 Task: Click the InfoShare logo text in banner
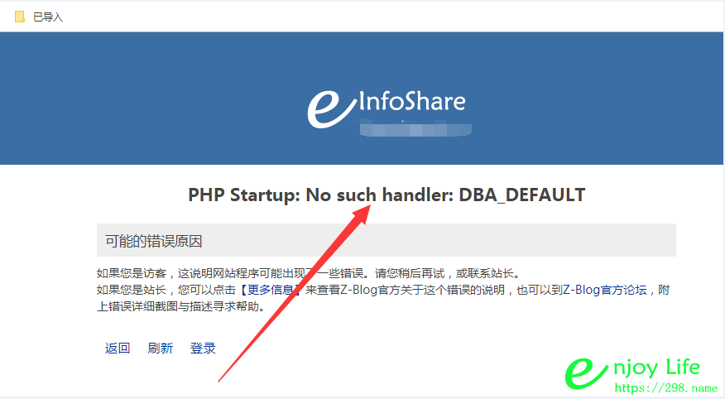tap(412, 102)
